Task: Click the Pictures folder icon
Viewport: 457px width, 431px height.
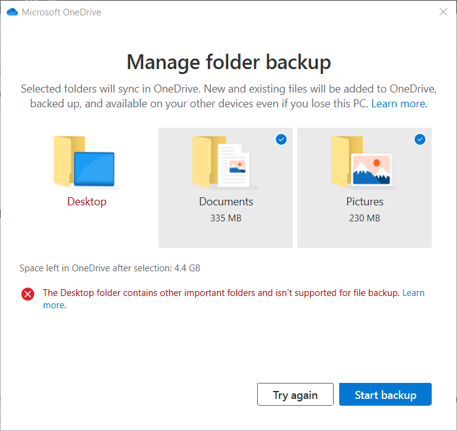Action: (x=364, y=163)
